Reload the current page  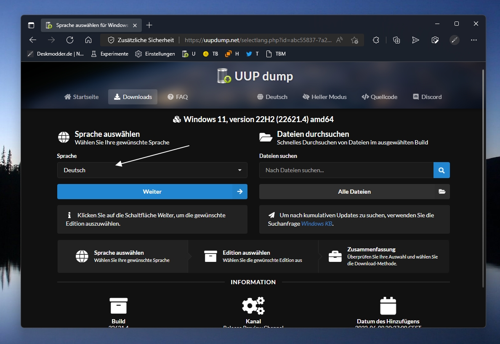point(70,40)
